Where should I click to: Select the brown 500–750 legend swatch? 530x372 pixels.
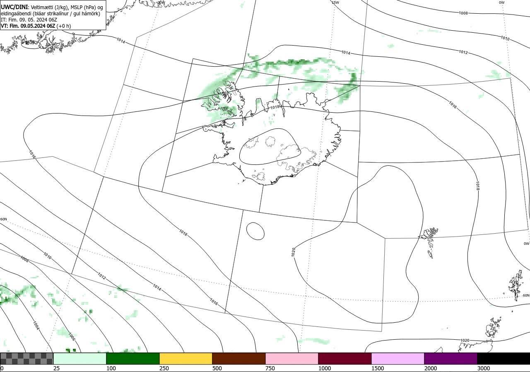[x=239, y=358]
